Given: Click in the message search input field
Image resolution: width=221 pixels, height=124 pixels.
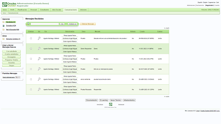Looking at the screenshot, I should point(45,24).
